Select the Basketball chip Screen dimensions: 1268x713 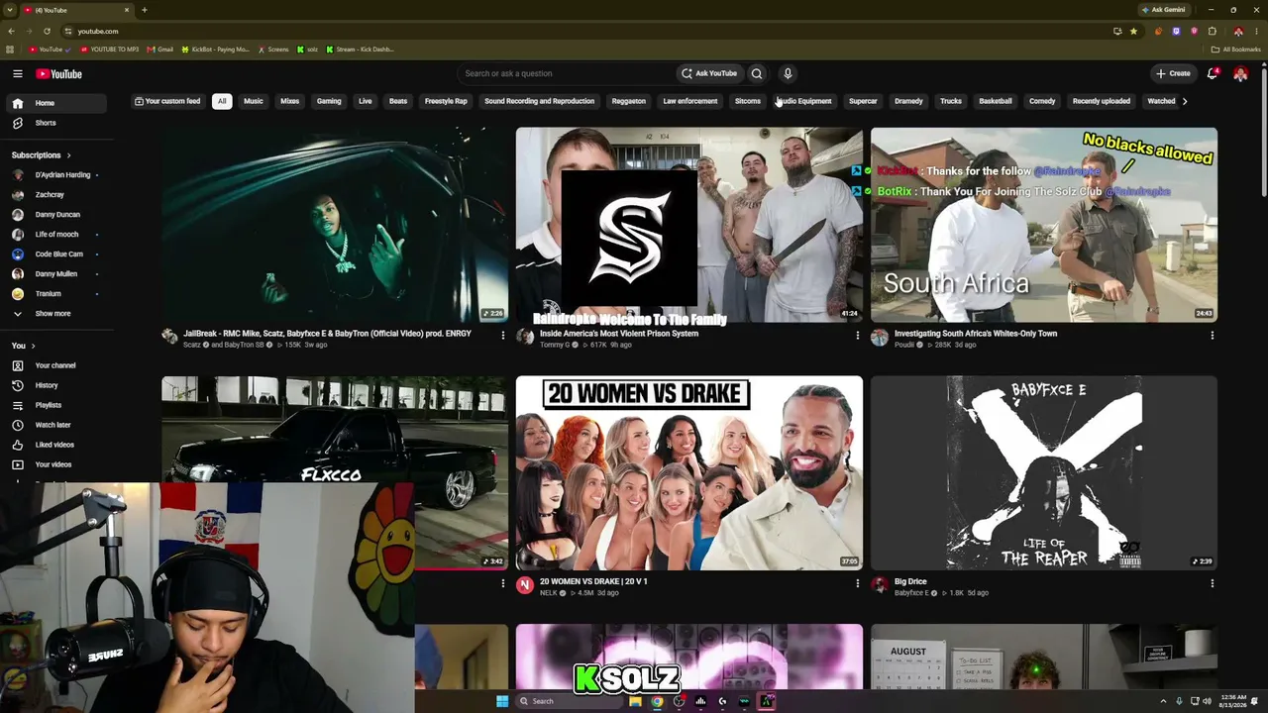996,101
